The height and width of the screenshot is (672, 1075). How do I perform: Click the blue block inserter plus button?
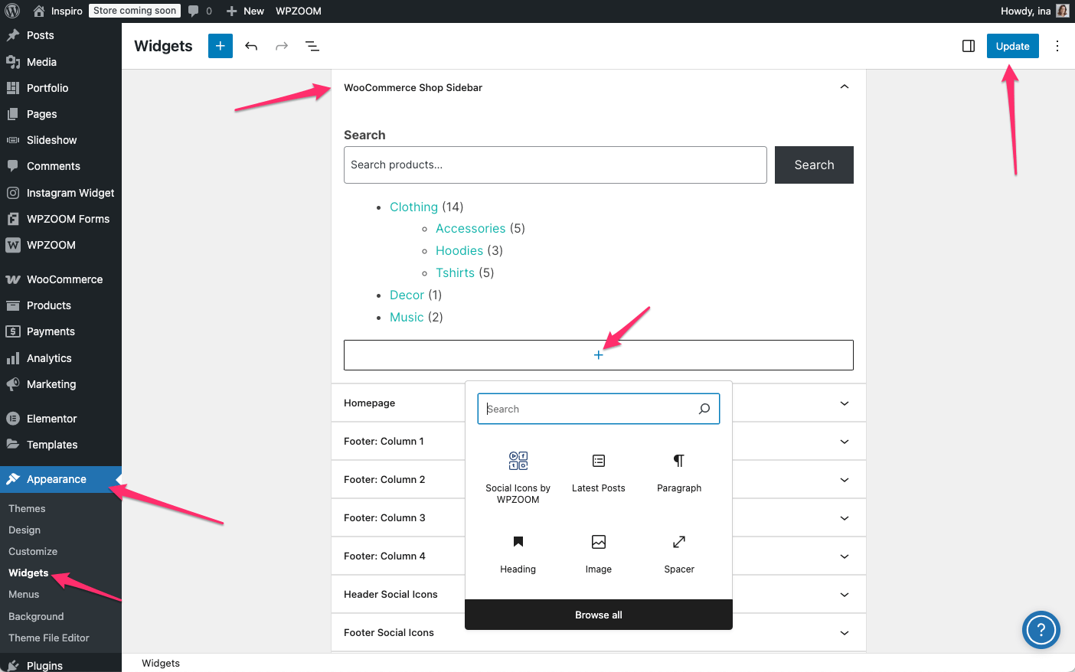click(x=220, y=46)
